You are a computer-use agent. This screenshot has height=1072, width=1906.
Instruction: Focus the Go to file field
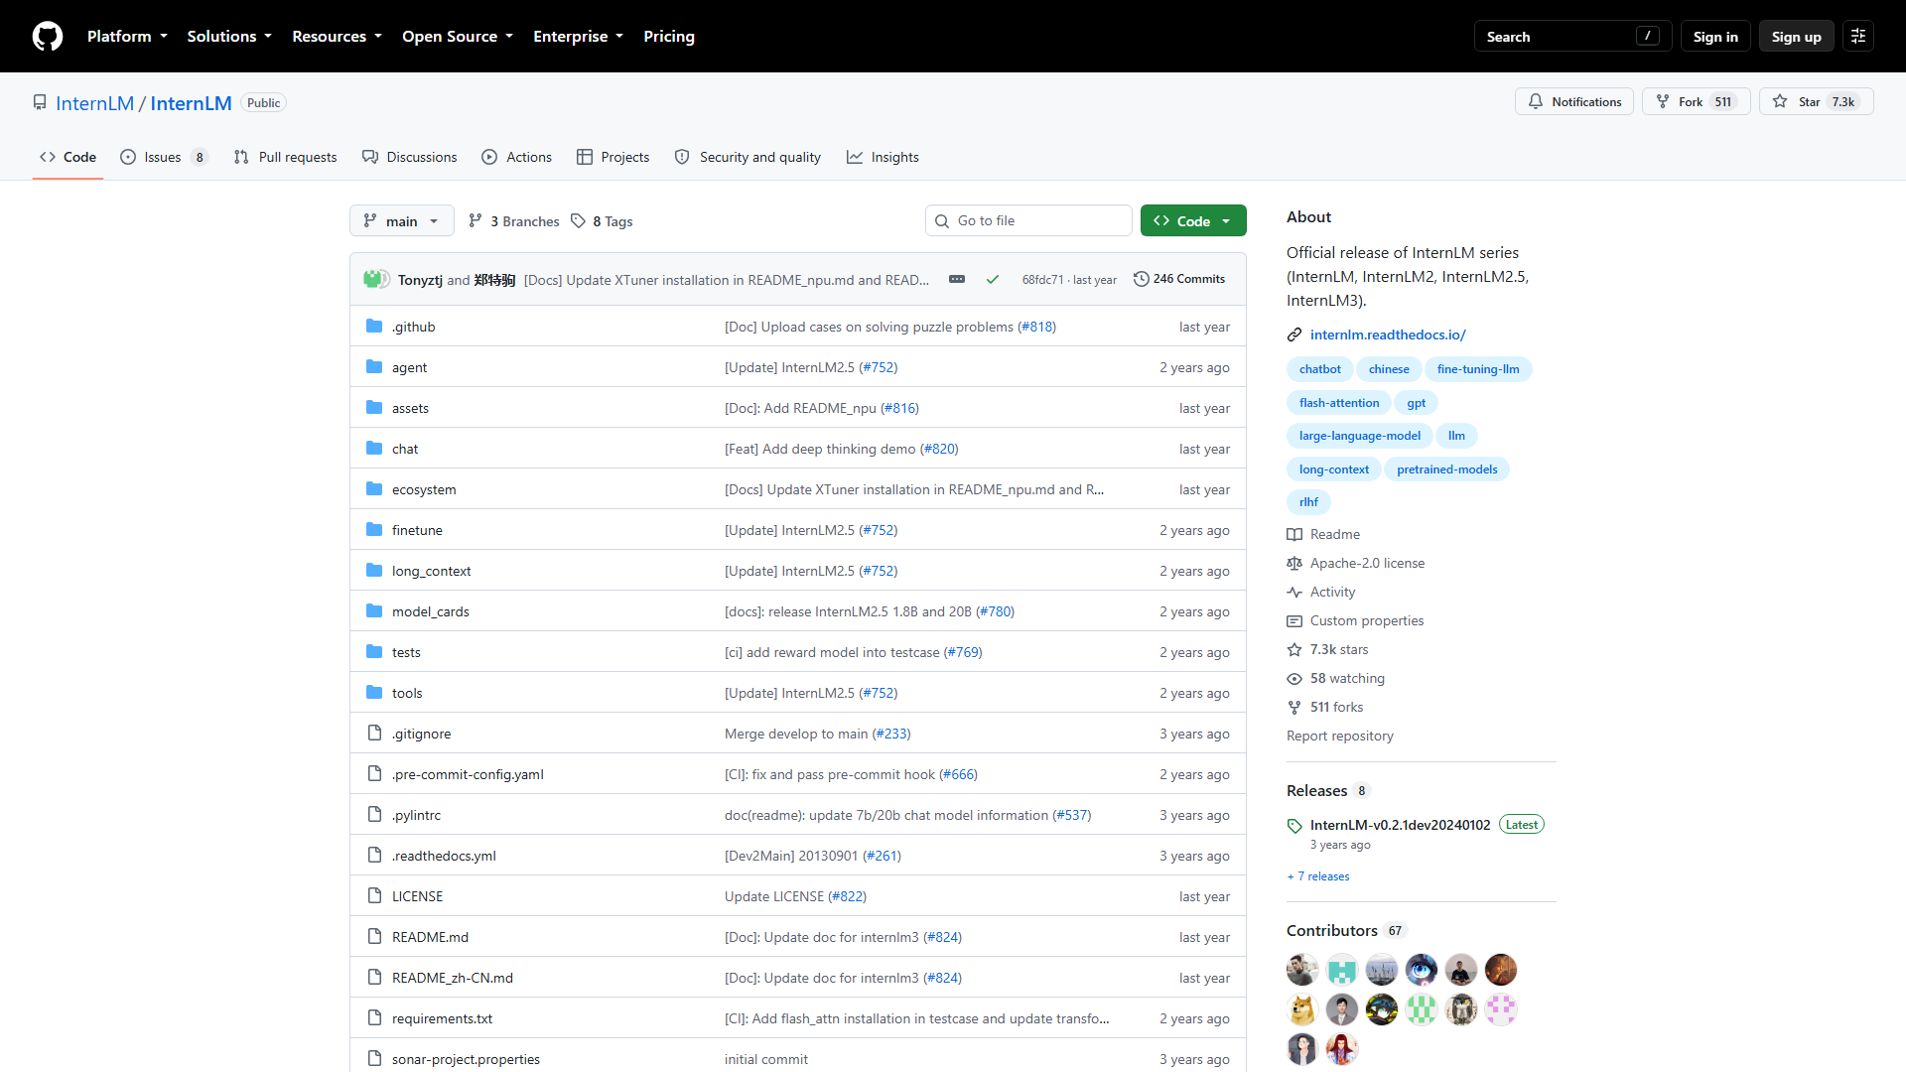pos(1028,220)
